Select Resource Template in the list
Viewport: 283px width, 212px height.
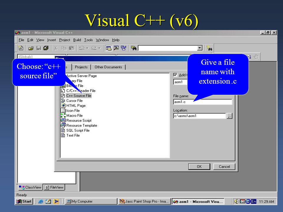82,125
